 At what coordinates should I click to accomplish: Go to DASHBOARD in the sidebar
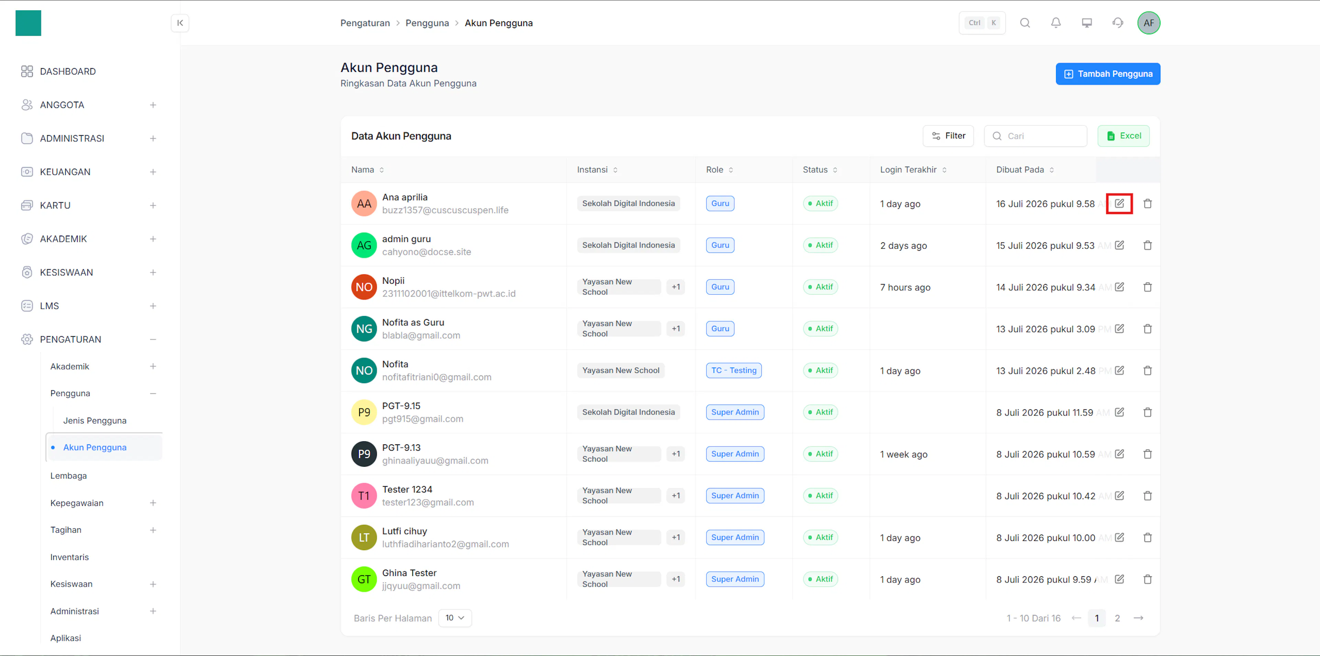point(68,71)
